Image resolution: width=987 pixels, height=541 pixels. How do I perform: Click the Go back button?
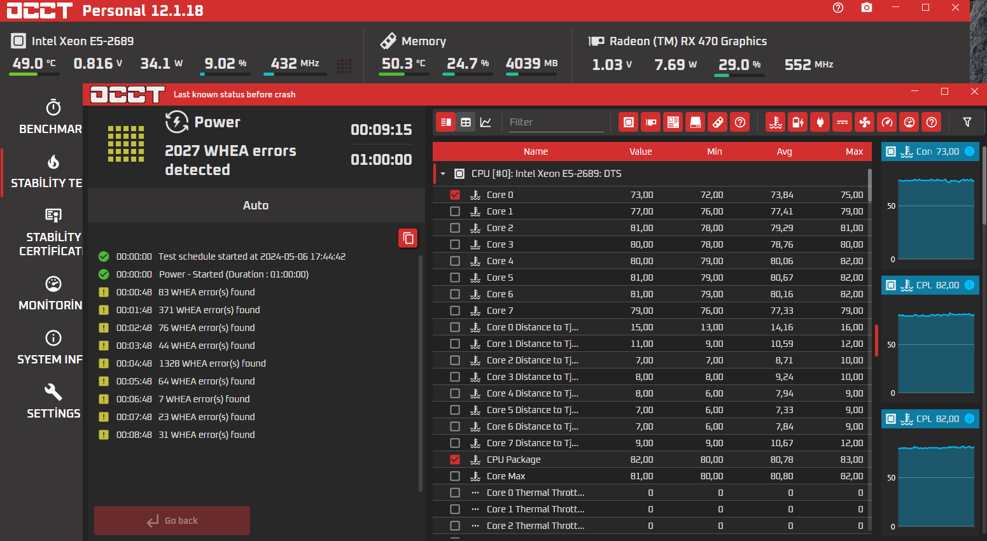click(172, 521)
